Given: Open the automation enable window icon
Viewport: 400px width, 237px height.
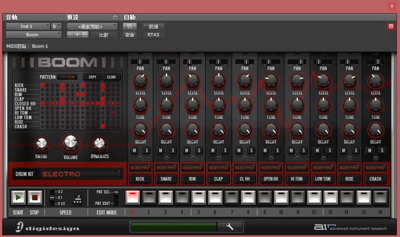Looking at the screenshot, I should 130,26.
